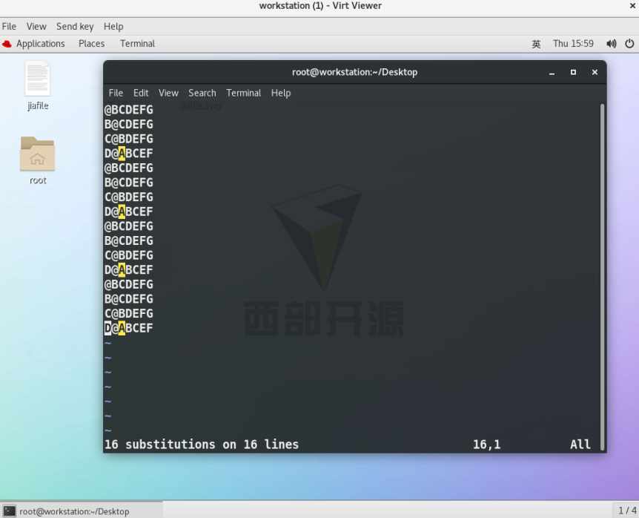Maximize the root@workstation terminal window

(573, 72)
